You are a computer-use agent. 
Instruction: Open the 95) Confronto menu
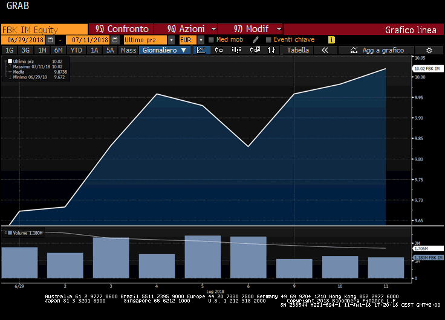[121, 29]
